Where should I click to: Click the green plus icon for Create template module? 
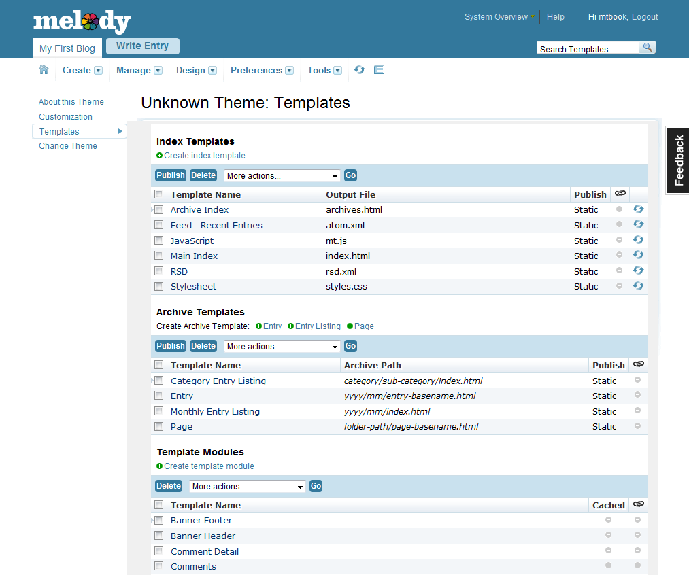pos(160,466)
